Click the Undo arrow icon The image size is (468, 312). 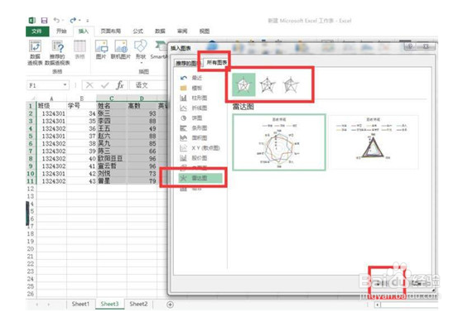(x=56, y=20)
